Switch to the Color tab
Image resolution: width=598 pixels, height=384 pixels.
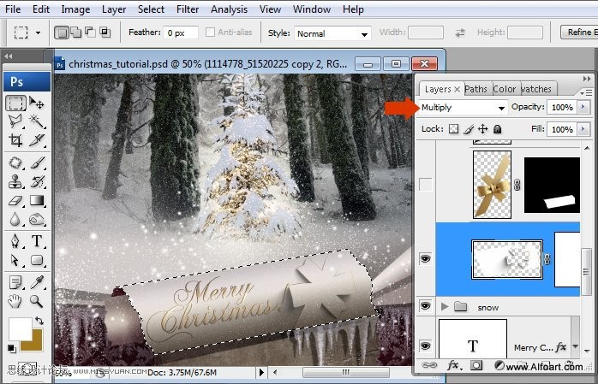pos(505,89)
